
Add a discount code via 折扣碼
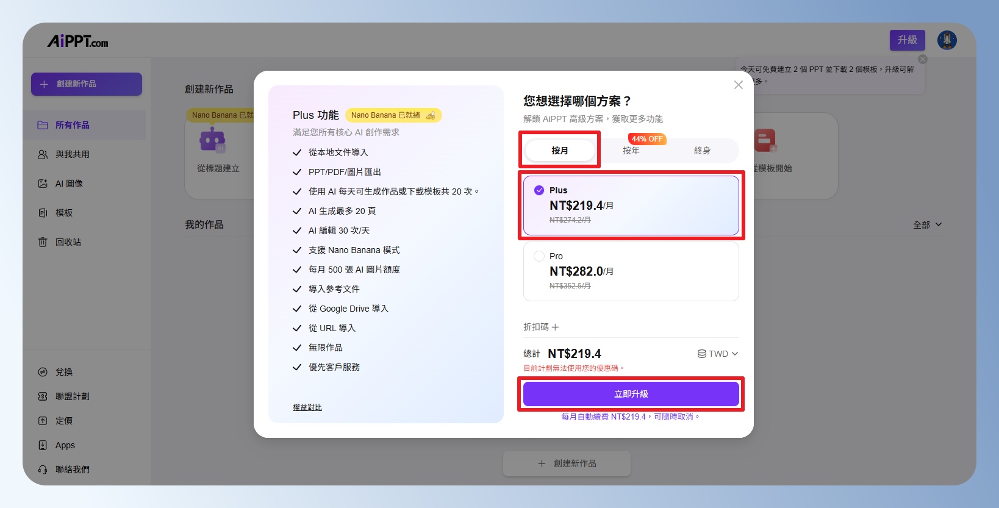[541, 327]
